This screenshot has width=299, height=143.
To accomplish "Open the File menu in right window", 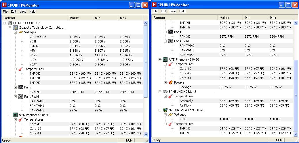I will click(x=155, y=11).
